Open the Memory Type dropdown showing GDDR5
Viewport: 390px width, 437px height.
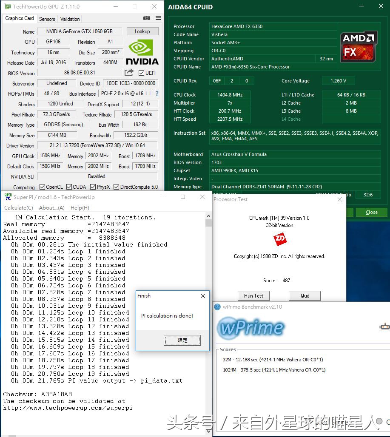coord(63,125)
